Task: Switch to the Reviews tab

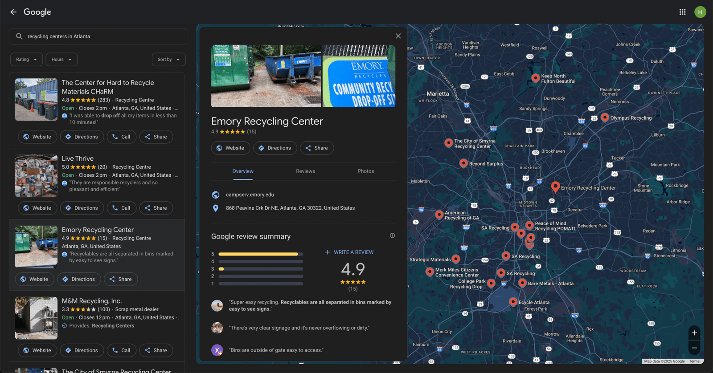Action: coord(305,171)
